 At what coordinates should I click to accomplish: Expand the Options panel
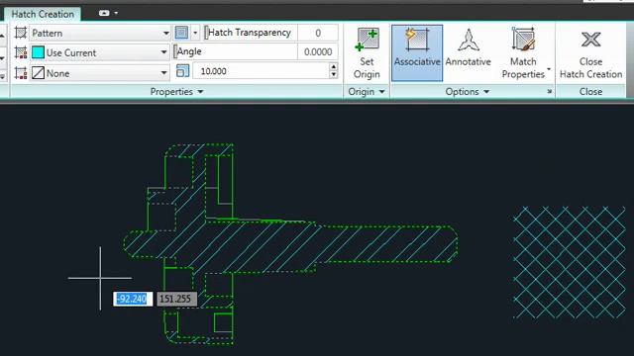[x=468, y=92]
